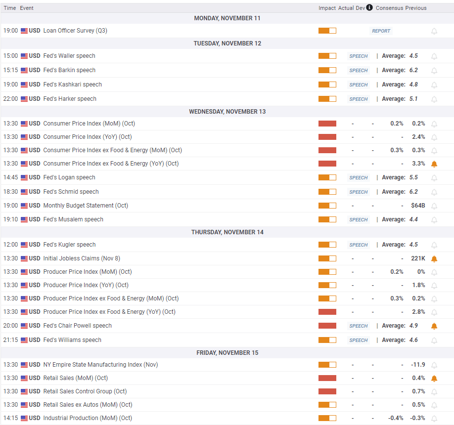Expand Consumer Price Index (MoM) (Oct) event
454x425 pixels.
coord(89,124)
